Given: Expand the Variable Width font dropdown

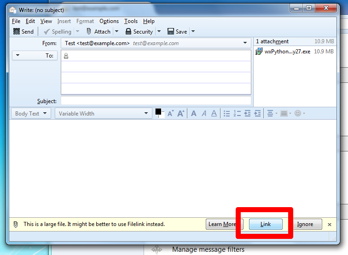Looking at the screenshot, I should pyautogui.click(x=103, y=113).
